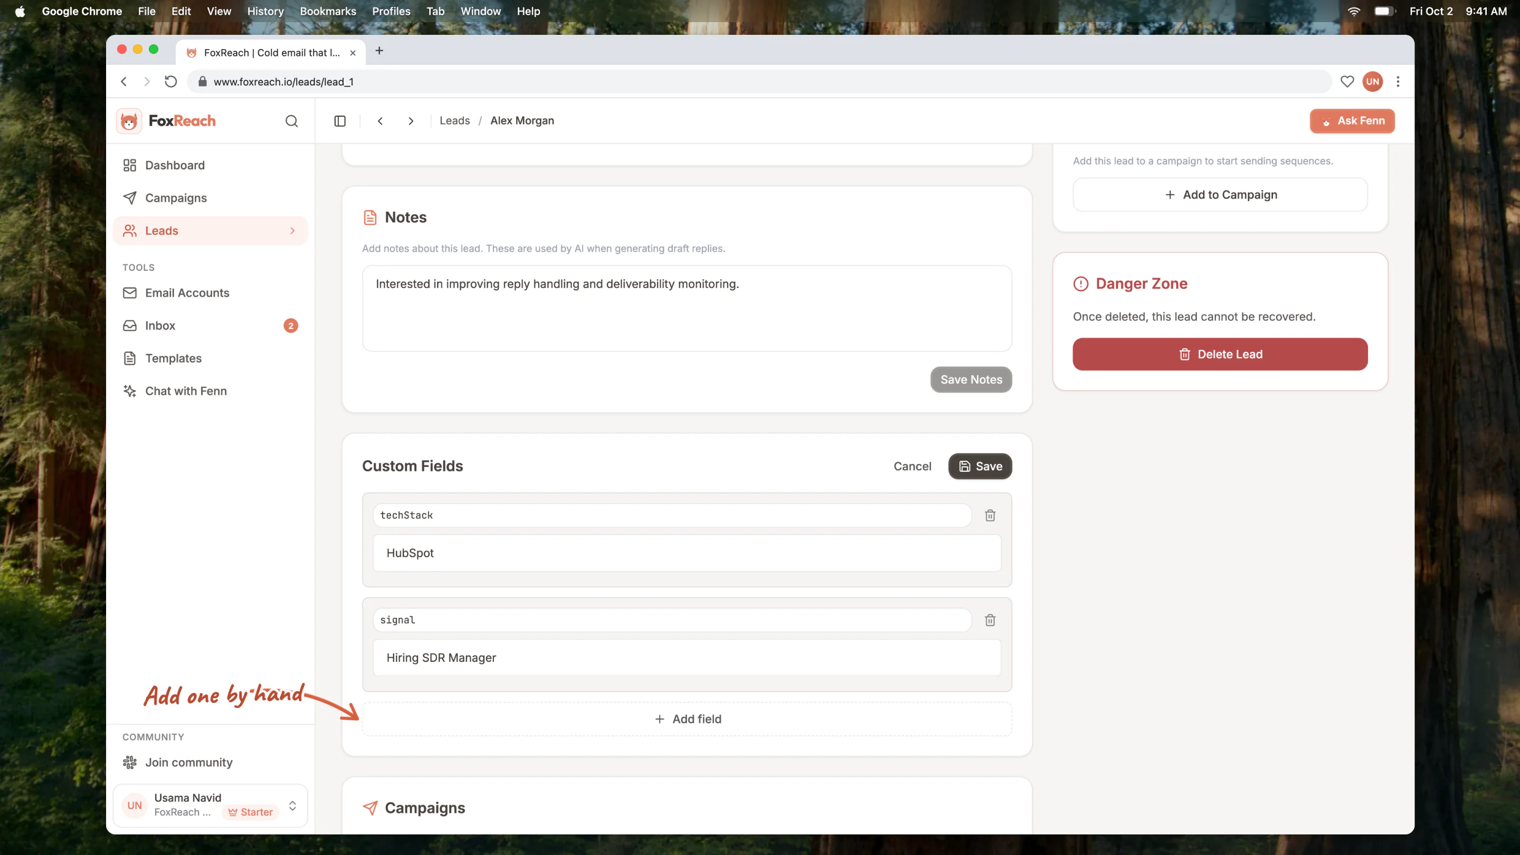Image resolution: width=1520 pixels, height=855 pixels.
Task: Click the FoxReach fox logo
Action: [129, 121]
